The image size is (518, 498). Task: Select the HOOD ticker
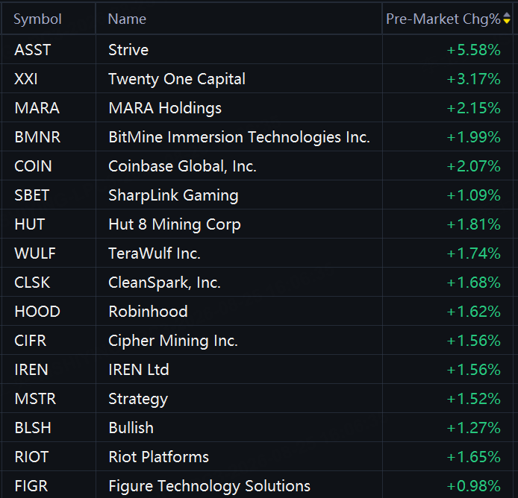tap(37, 312)
